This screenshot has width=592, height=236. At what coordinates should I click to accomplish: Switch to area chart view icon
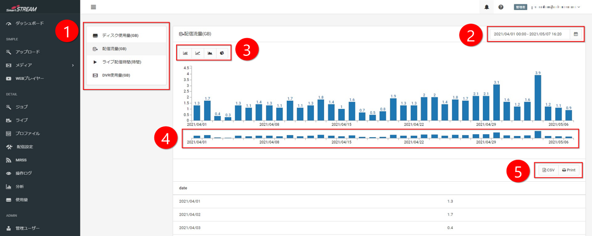coord(210,53)
